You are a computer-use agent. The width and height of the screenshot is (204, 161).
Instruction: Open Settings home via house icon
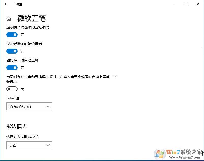[x=9, y=19]
